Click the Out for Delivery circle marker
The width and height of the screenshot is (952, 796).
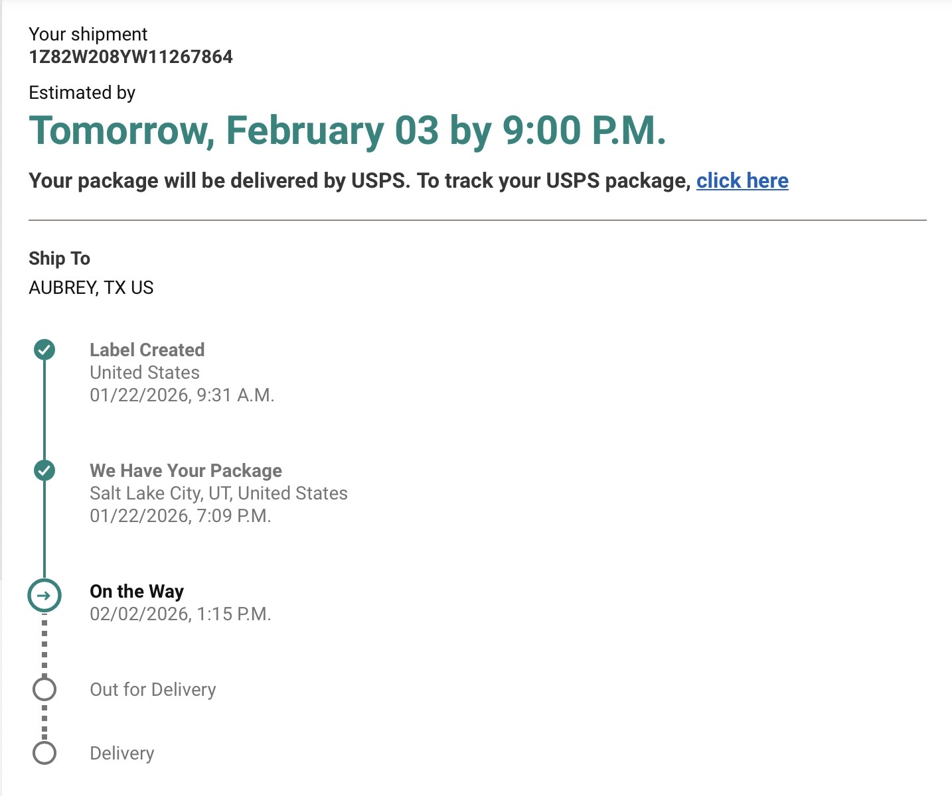(x=44, y=689)
